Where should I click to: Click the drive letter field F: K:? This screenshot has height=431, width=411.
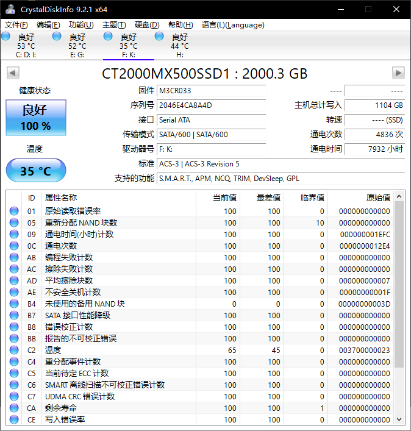[x=212, y=149]
